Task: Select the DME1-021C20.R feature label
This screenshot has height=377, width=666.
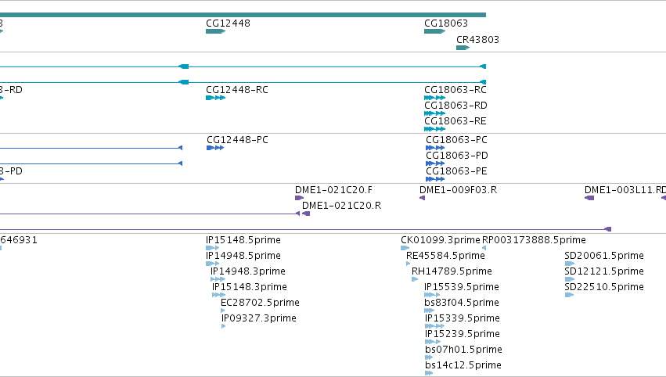Action: (x=341, y=206)
